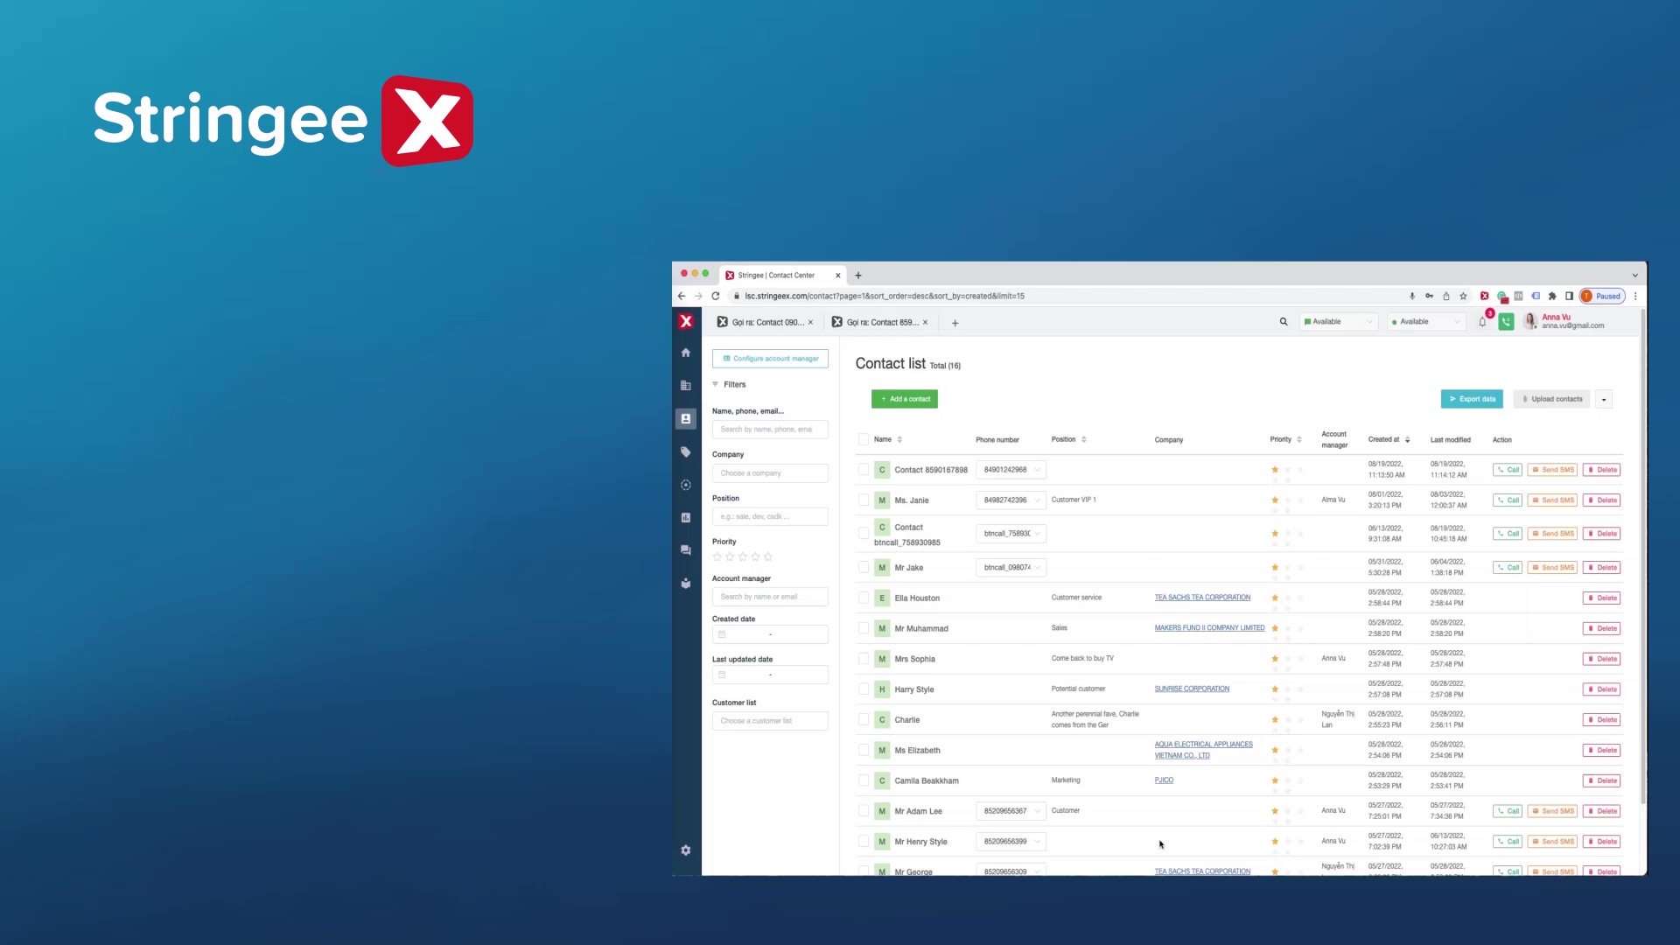Tick the checkbox next to Mrs Sophia
1680x945 pixels.
coord(864,658)
